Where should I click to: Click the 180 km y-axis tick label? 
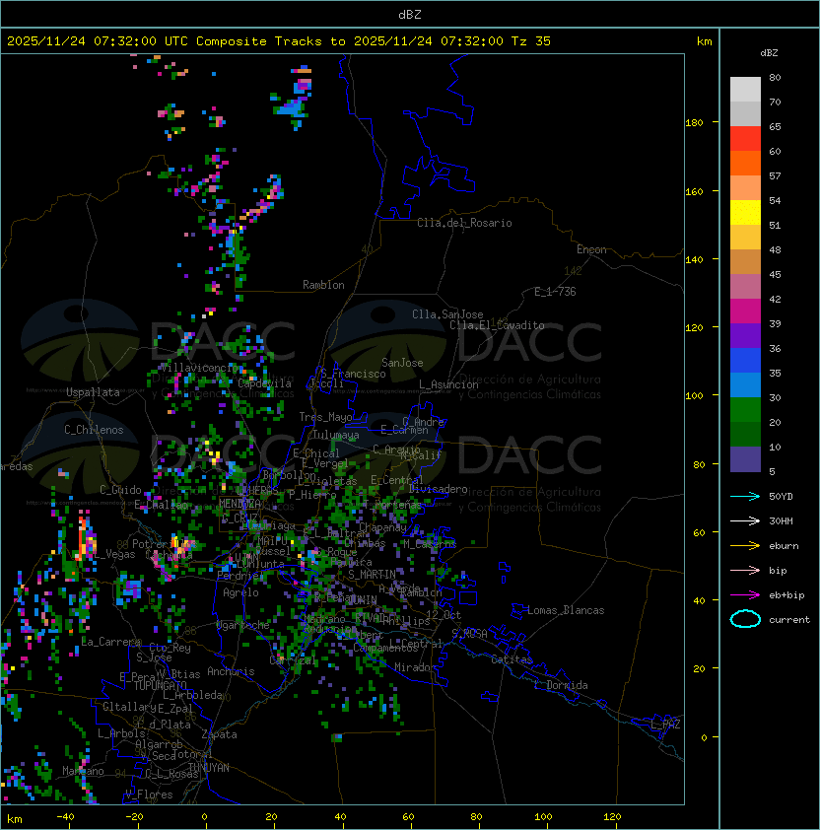coord(694,123)
